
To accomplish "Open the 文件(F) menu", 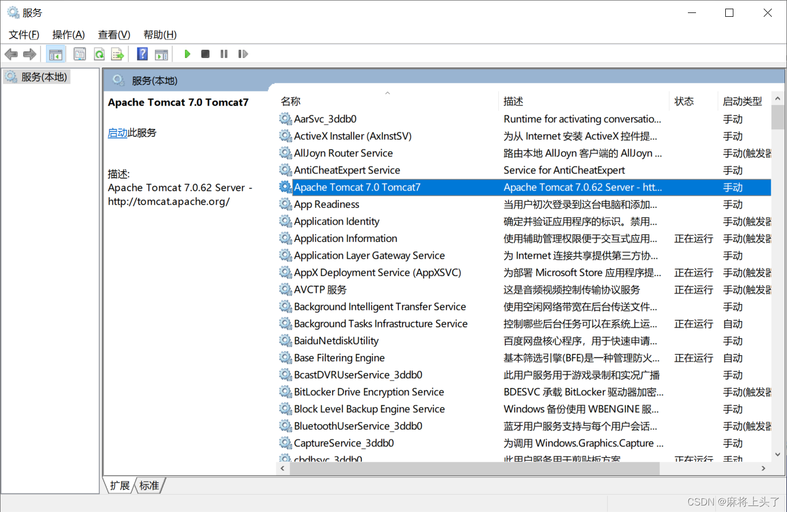I will pyautogui.click(x=24, y=35).
